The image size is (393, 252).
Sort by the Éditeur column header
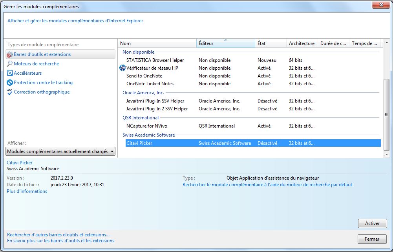tap(226, 43)
